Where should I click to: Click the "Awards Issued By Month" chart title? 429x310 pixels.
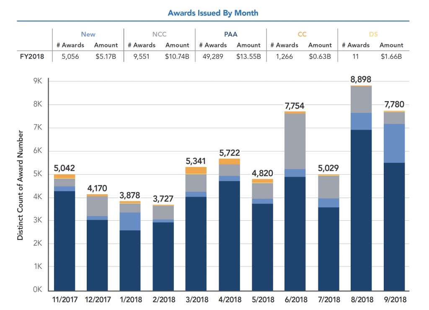(x=213, y=13)
